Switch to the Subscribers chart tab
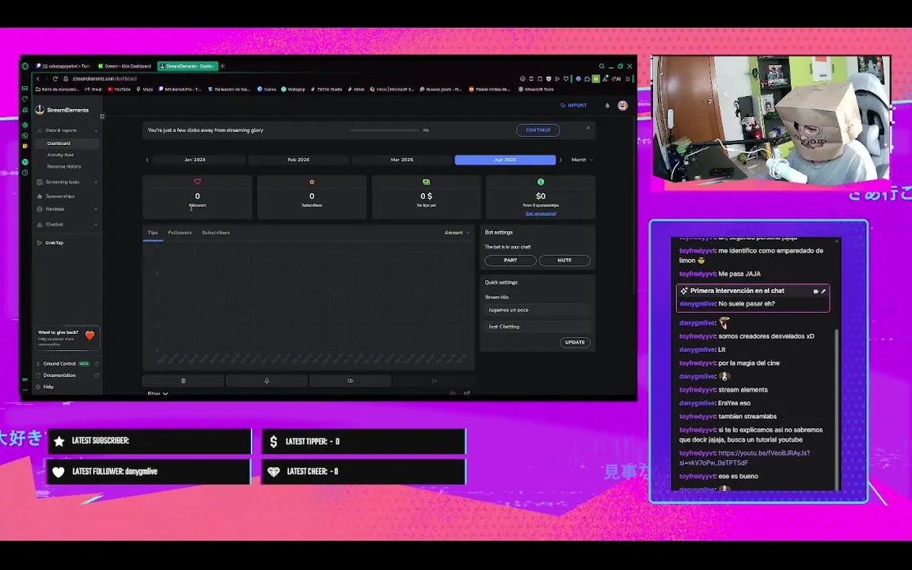912x570 pixels. tap(216, 233)
